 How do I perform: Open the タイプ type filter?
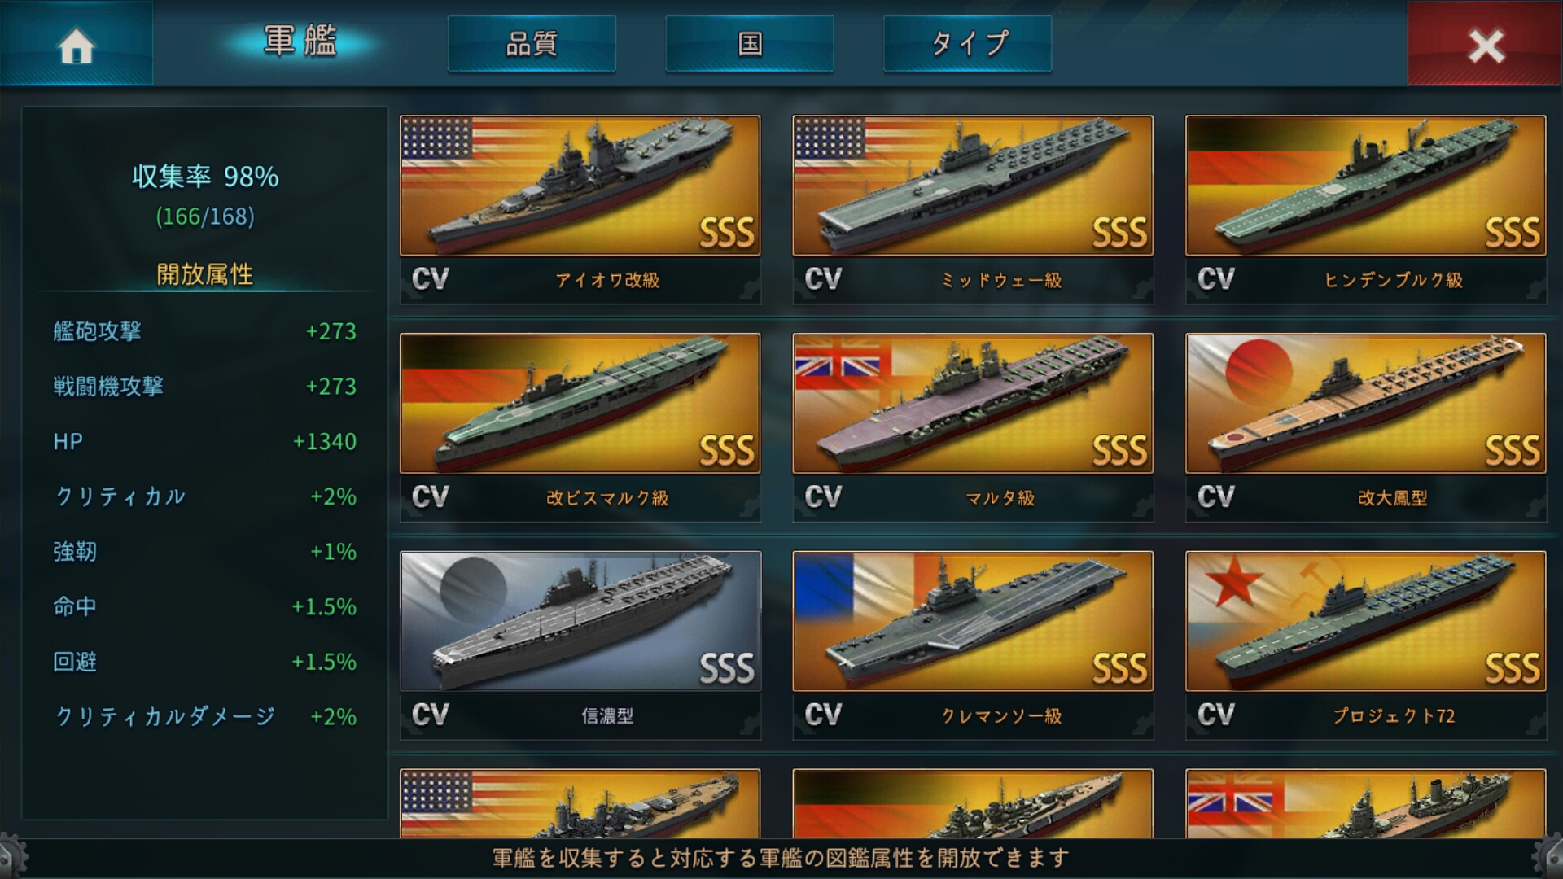968,43
